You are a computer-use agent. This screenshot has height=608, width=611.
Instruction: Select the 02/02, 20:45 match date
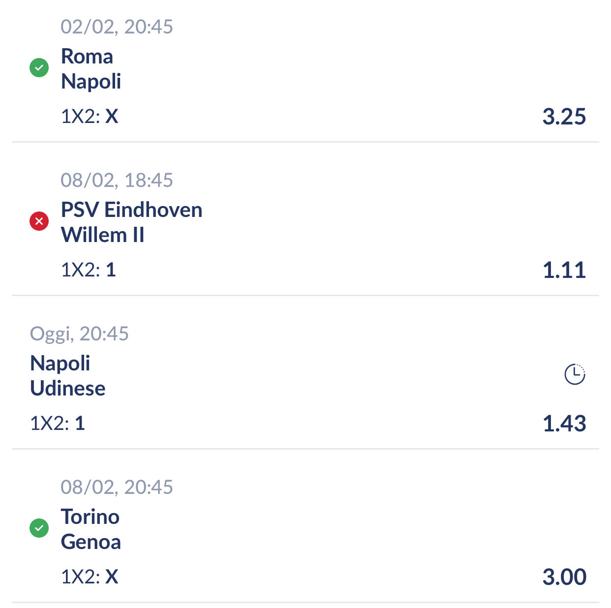click(x=117, y=27)
